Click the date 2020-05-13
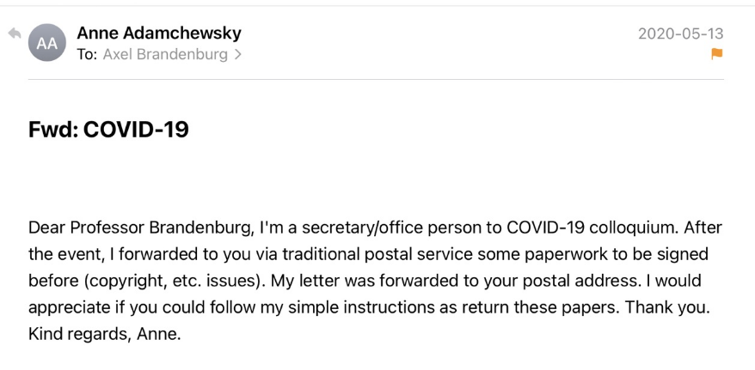Screen dimensions: 755x370 (x=680, y=33)
